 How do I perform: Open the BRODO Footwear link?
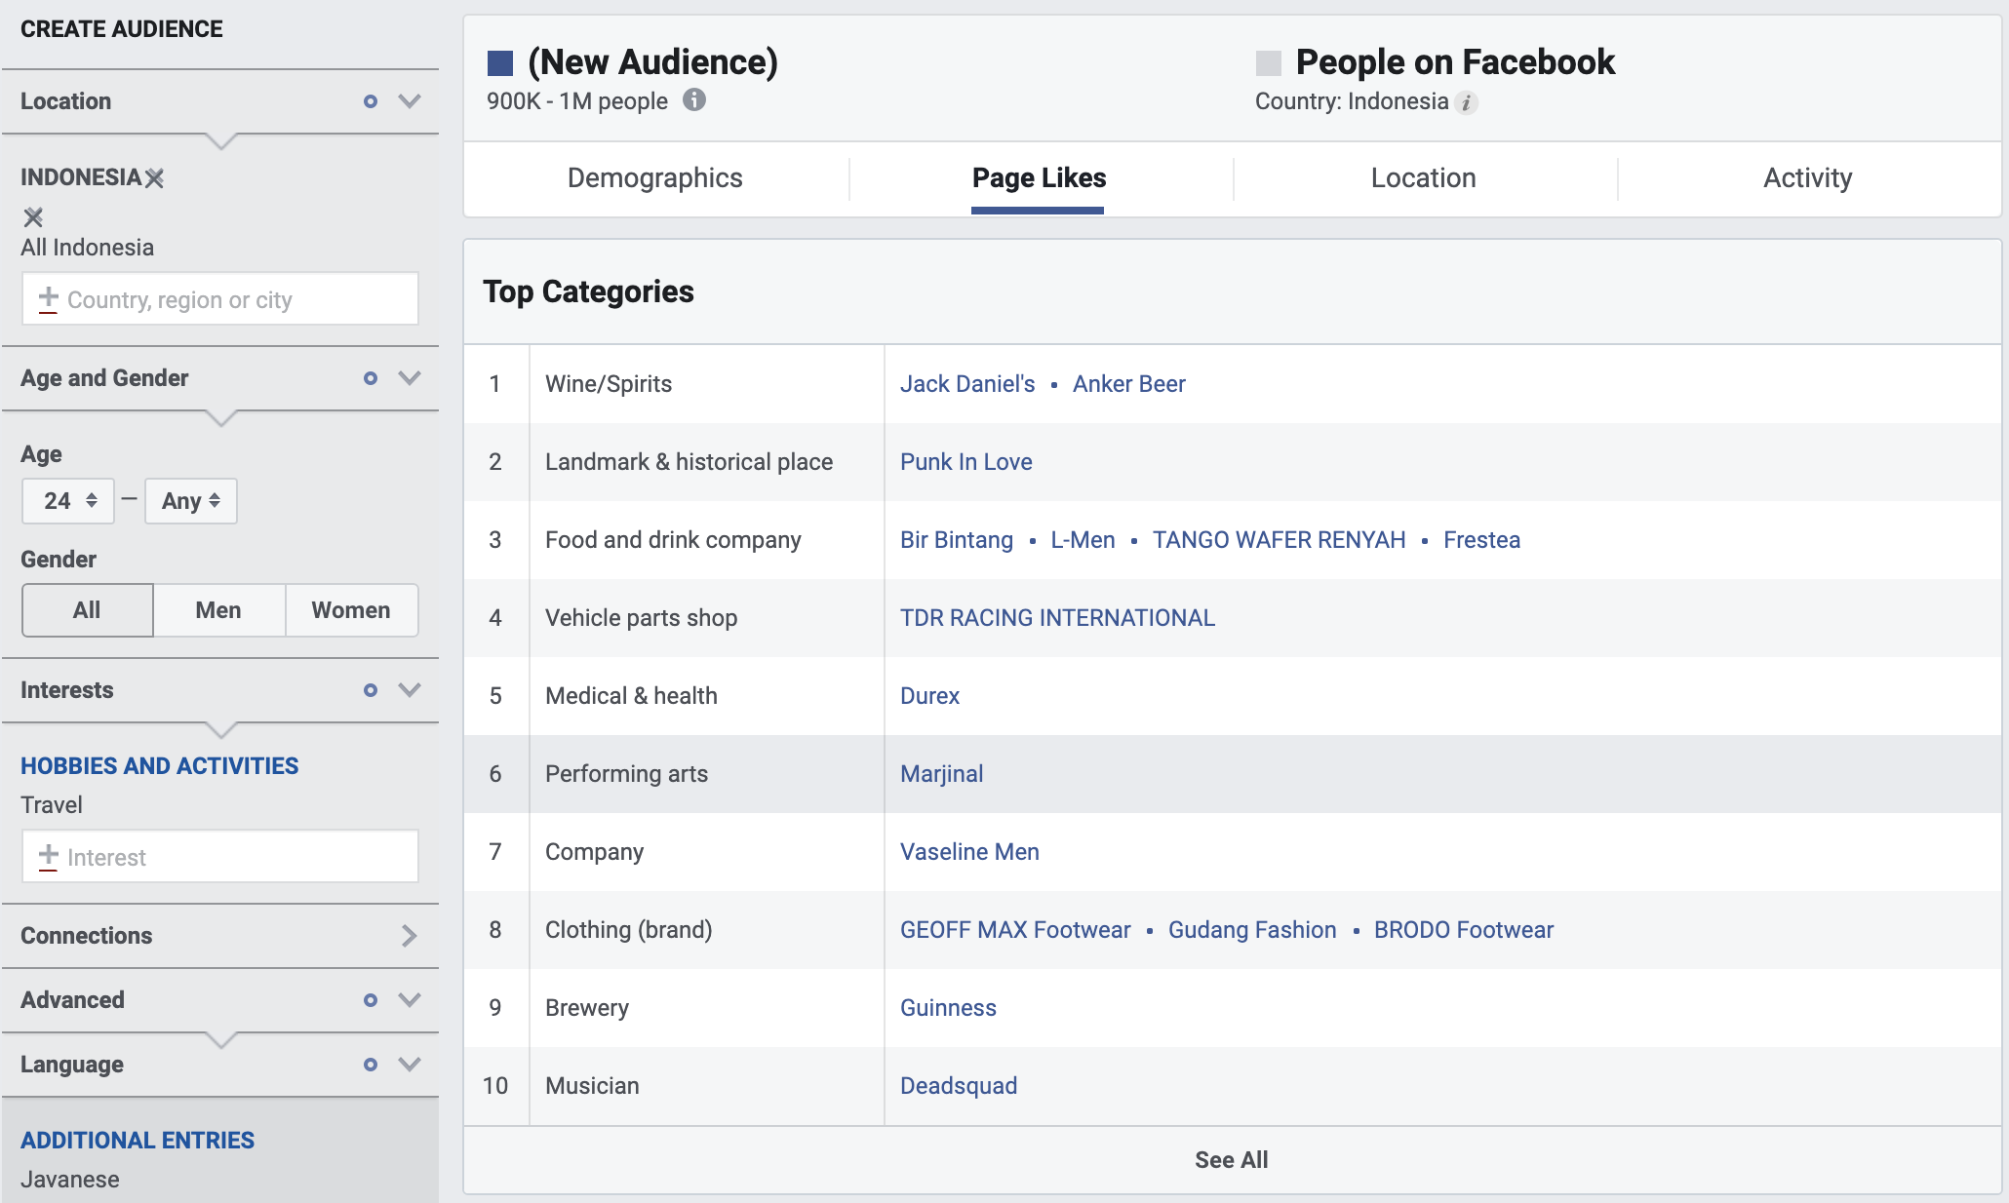pyautogui.click(x=1463, y=930)
